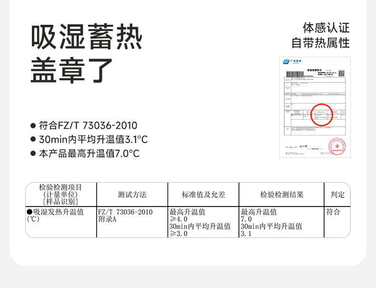Click table header '测试方法'
Image resolution: width=376 pixels, height=288 pixels.
point(132,195)
